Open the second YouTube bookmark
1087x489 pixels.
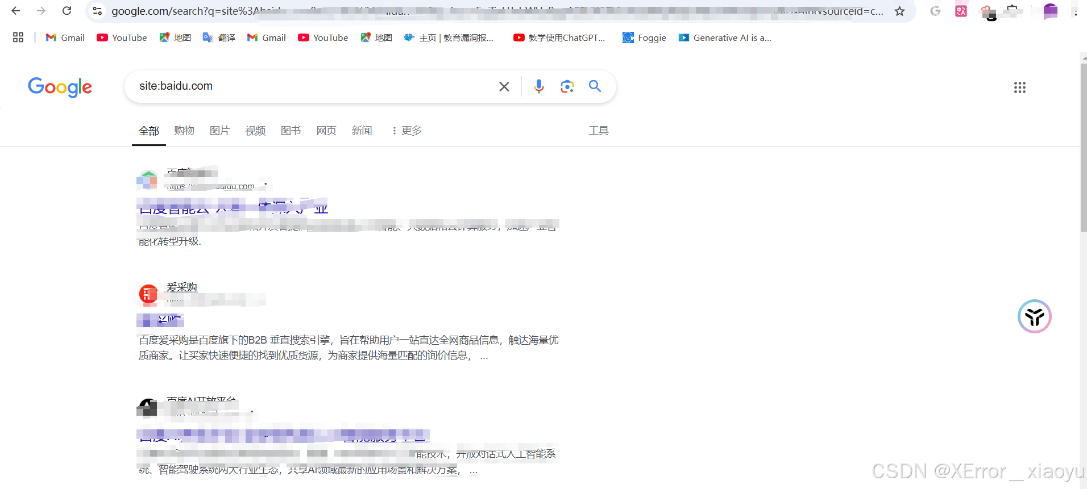(x=323, y=37)
